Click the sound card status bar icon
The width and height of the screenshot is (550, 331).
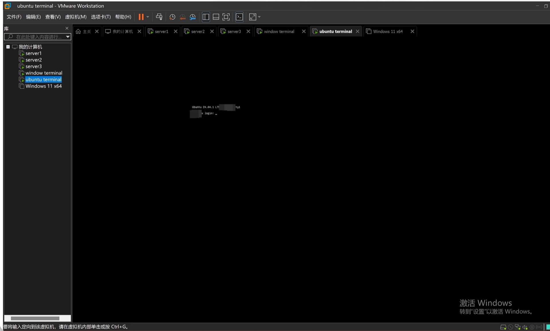(525, 327)
